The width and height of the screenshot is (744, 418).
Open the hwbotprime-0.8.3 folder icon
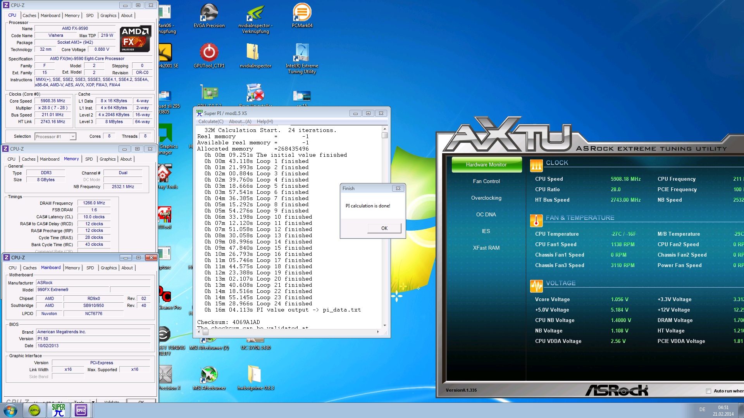pyautogui.click(x=255, y=378)
